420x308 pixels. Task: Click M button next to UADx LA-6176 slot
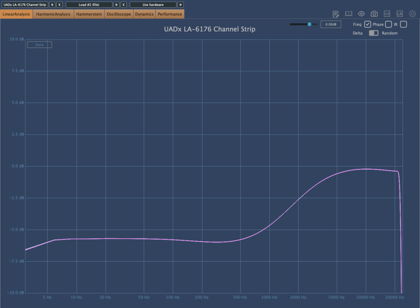(x=52, y=5)
